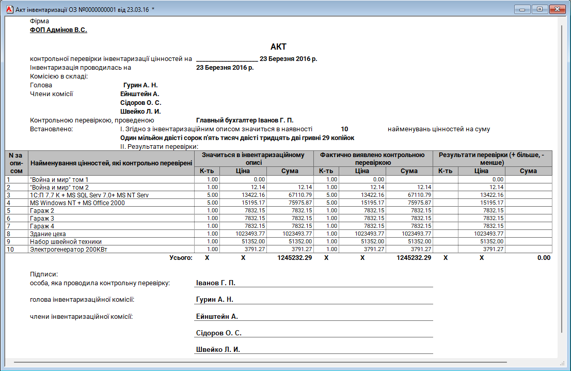571x371 pixels.
Task: Click the N за описом header cell
Action: (17, 163)
